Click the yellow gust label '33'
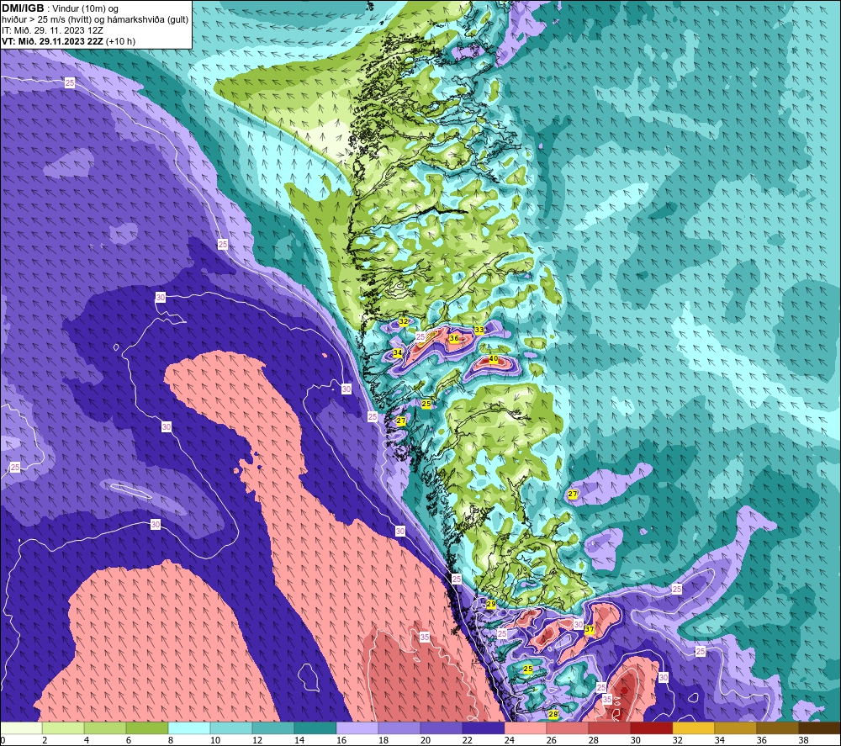Viewport: 841px width, 746px height. 479,330
